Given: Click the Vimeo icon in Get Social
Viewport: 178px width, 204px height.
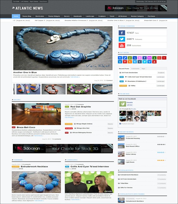Looking at the screenshot, I should pyautogui.click(x=150, y=62).
